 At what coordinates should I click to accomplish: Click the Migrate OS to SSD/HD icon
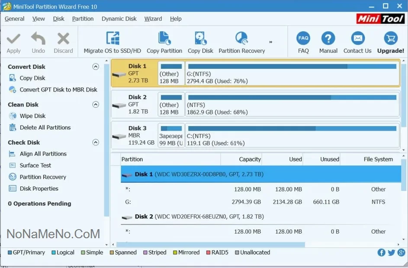click(x=112, y=39)
